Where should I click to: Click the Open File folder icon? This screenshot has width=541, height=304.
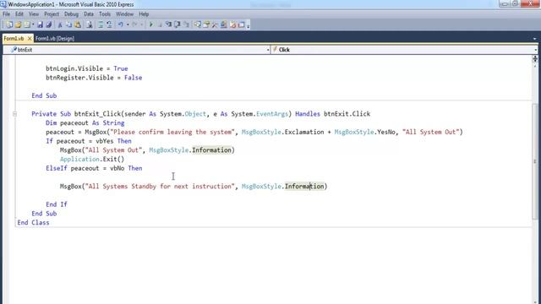(18, 24)
